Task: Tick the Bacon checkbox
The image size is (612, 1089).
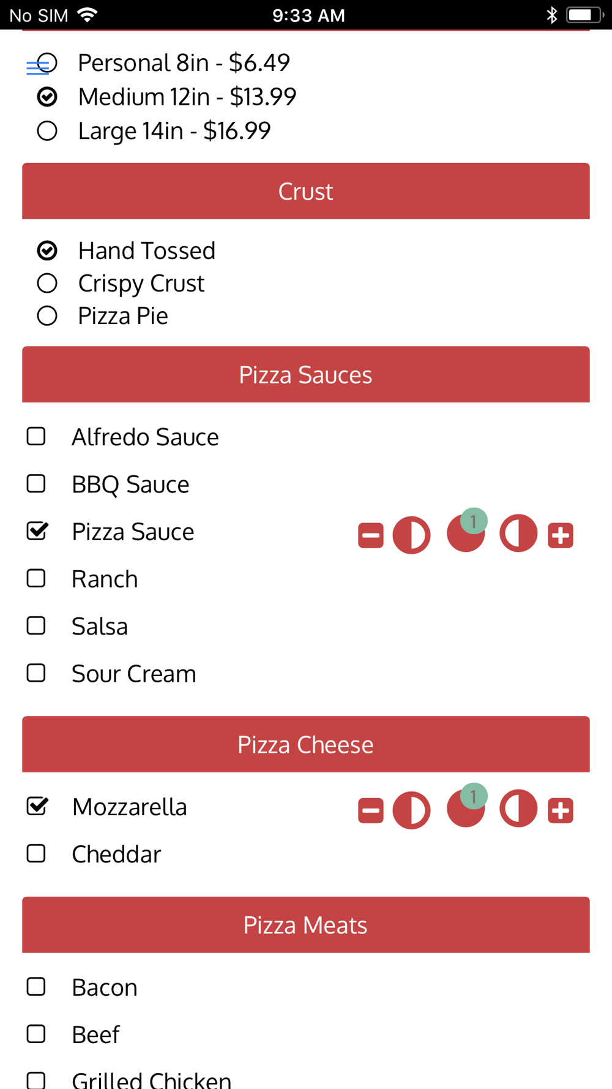Action: (36, 987)
